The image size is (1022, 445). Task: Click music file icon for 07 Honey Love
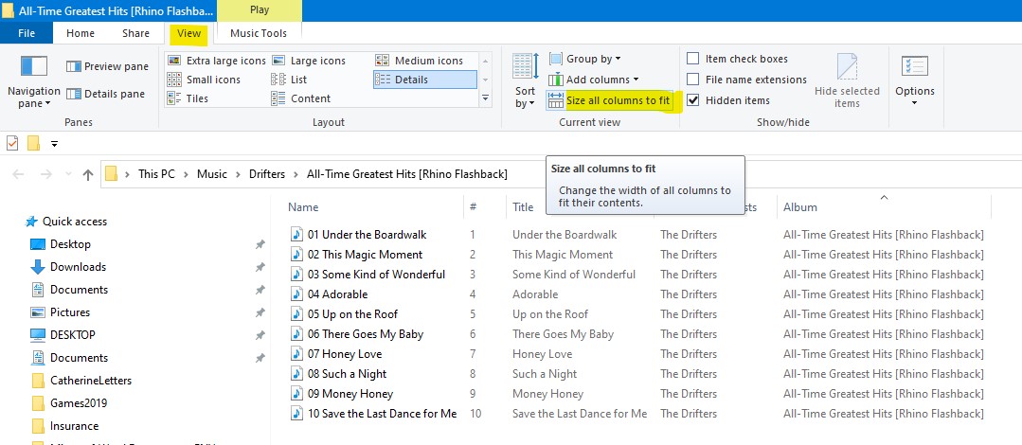296,354
